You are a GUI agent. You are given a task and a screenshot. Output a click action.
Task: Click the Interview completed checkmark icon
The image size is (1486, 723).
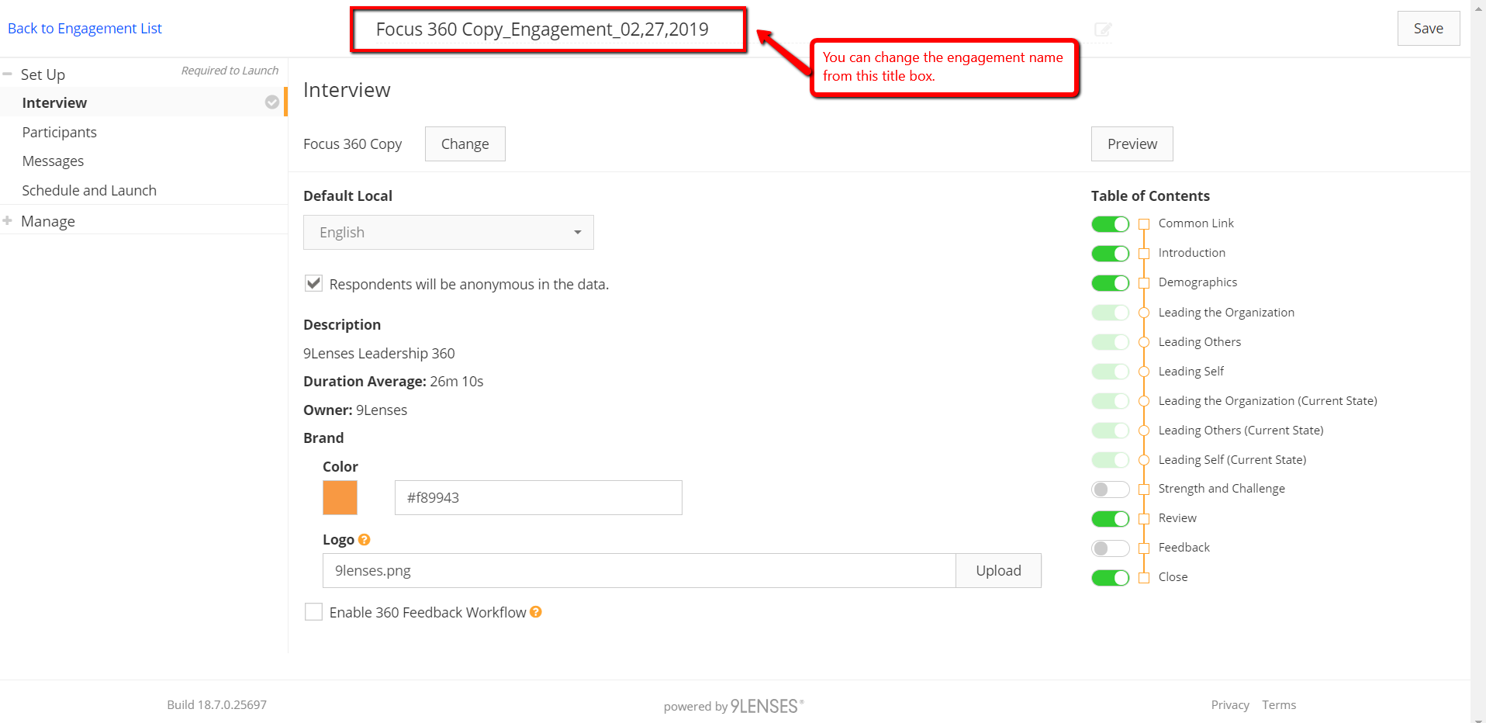[272, 102]
